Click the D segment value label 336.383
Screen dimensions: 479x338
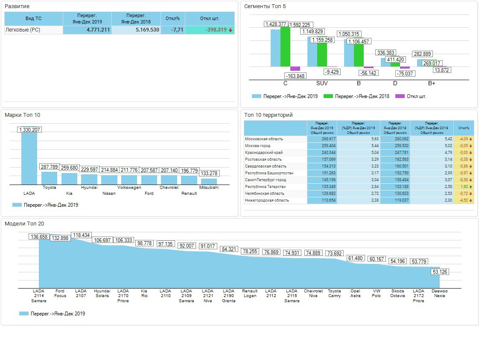(x=386, y=53)
